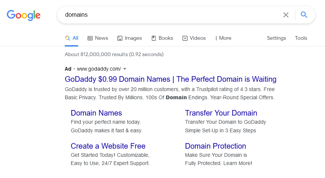Click the www.godaddy.com/ ad URL
Image resolution: width=325 pixels, height=178 pixels.
pyautogui.click(x=99, y=69)
